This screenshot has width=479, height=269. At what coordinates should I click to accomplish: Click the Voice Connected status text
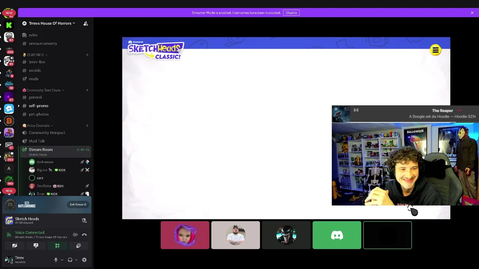[30, 232]
